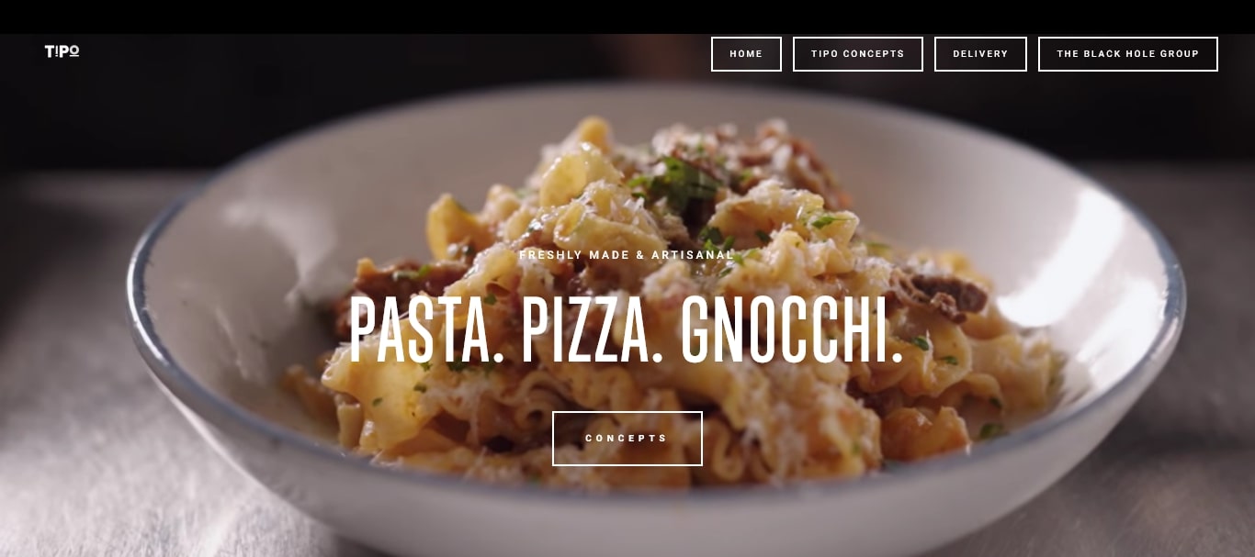Open the Tipo Concepts menu item
The width and height of the screenshot is (1255, 557).
click(x=858, y=54)
